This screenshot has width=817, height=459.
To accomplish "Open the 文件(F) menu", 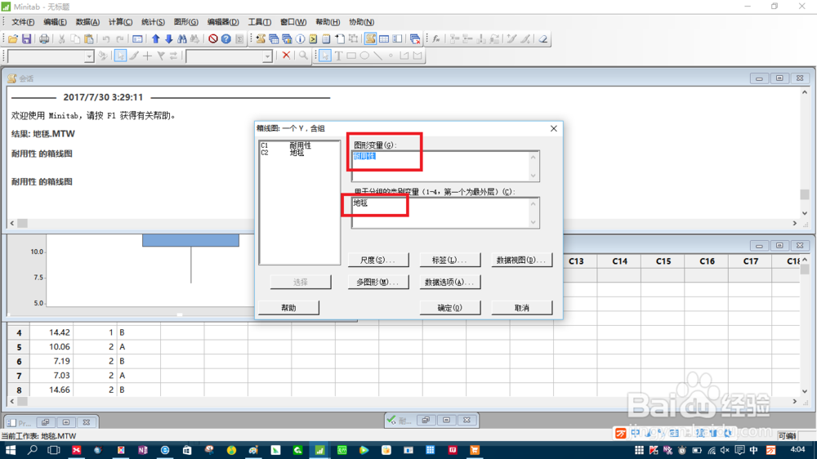I will (23, 22).
